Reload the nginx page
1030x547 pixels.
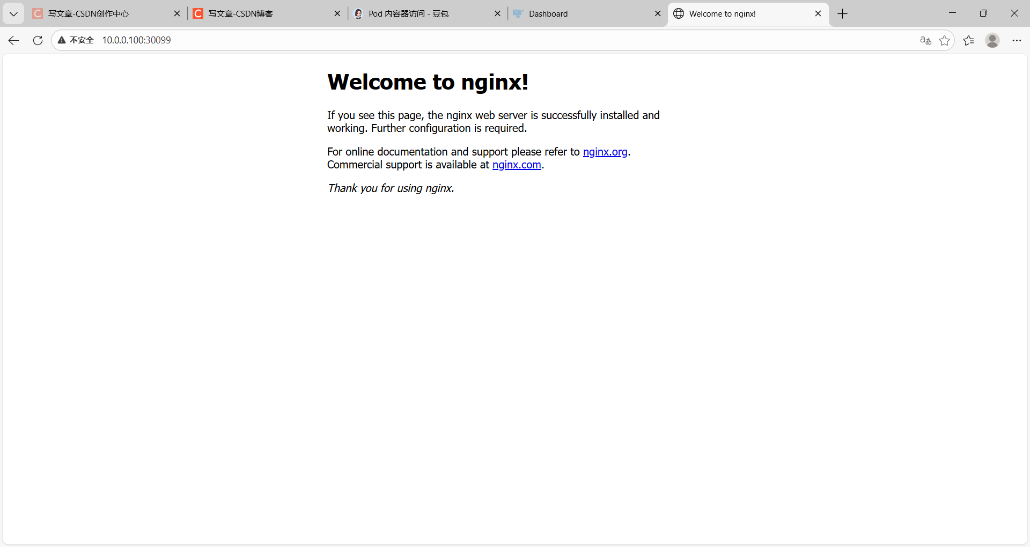pyautogui.click(x=38, y=40)
